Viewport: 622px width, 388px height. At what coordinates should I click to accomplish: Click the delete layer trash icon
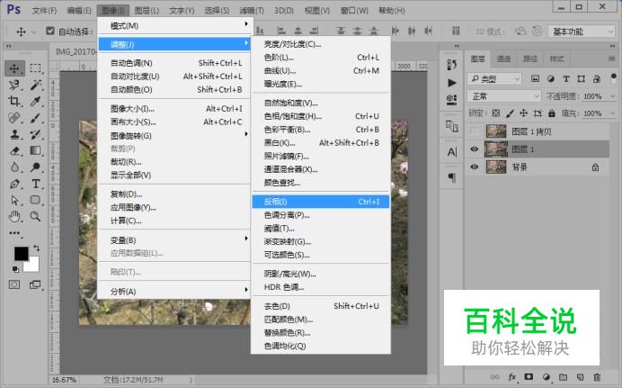tap(596, 376)
